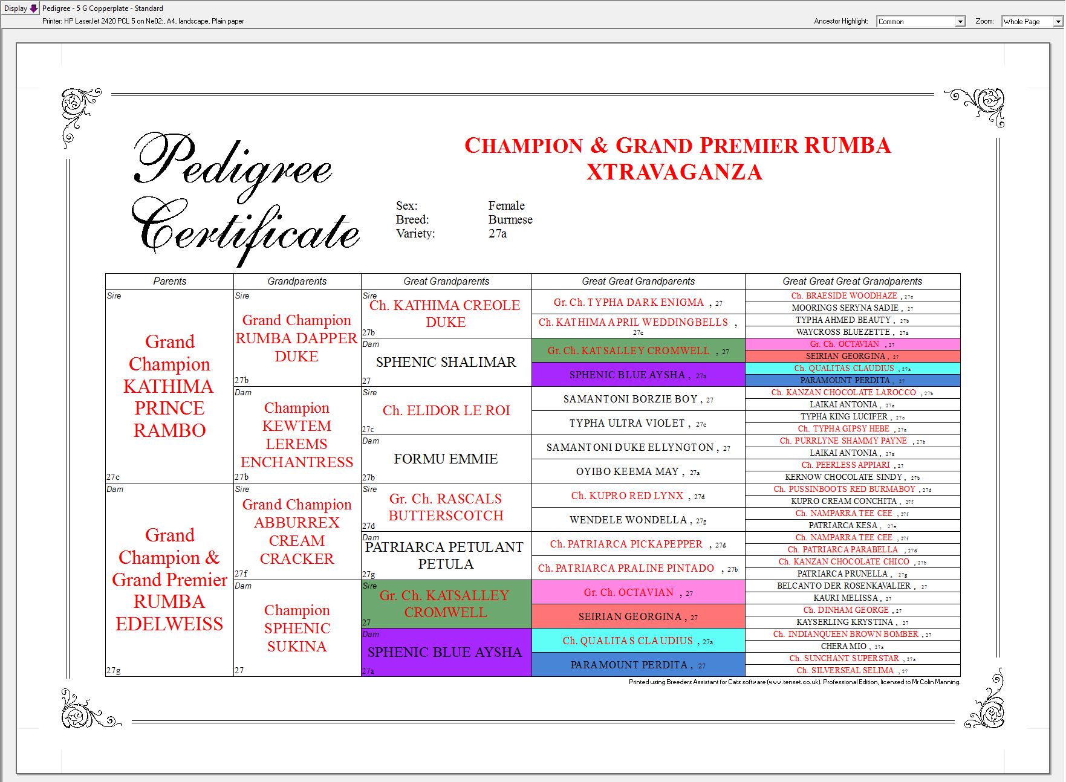Click PATRIARCA PRUNELLA

(853, 574)
